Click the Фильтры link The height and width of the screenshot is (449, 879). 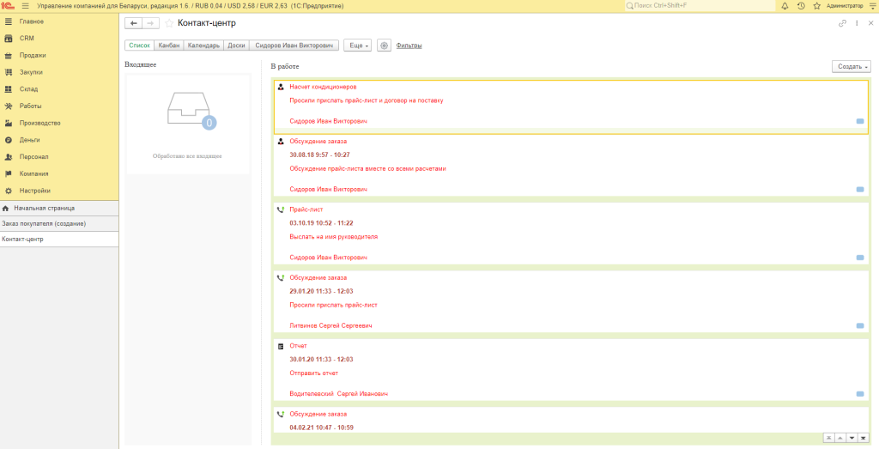pos(409,46)
